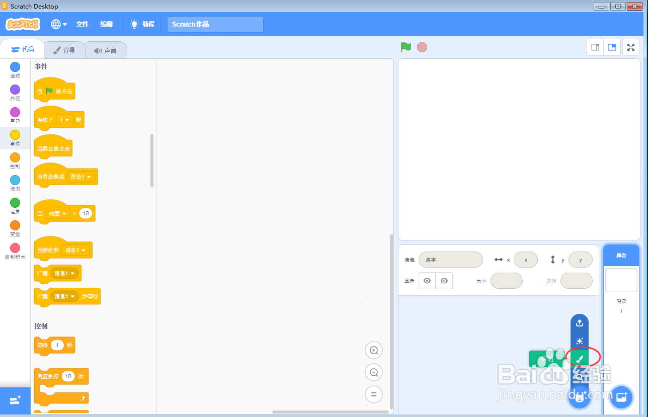
Task: Click the sprite 名字 input field
Action: 450,260
